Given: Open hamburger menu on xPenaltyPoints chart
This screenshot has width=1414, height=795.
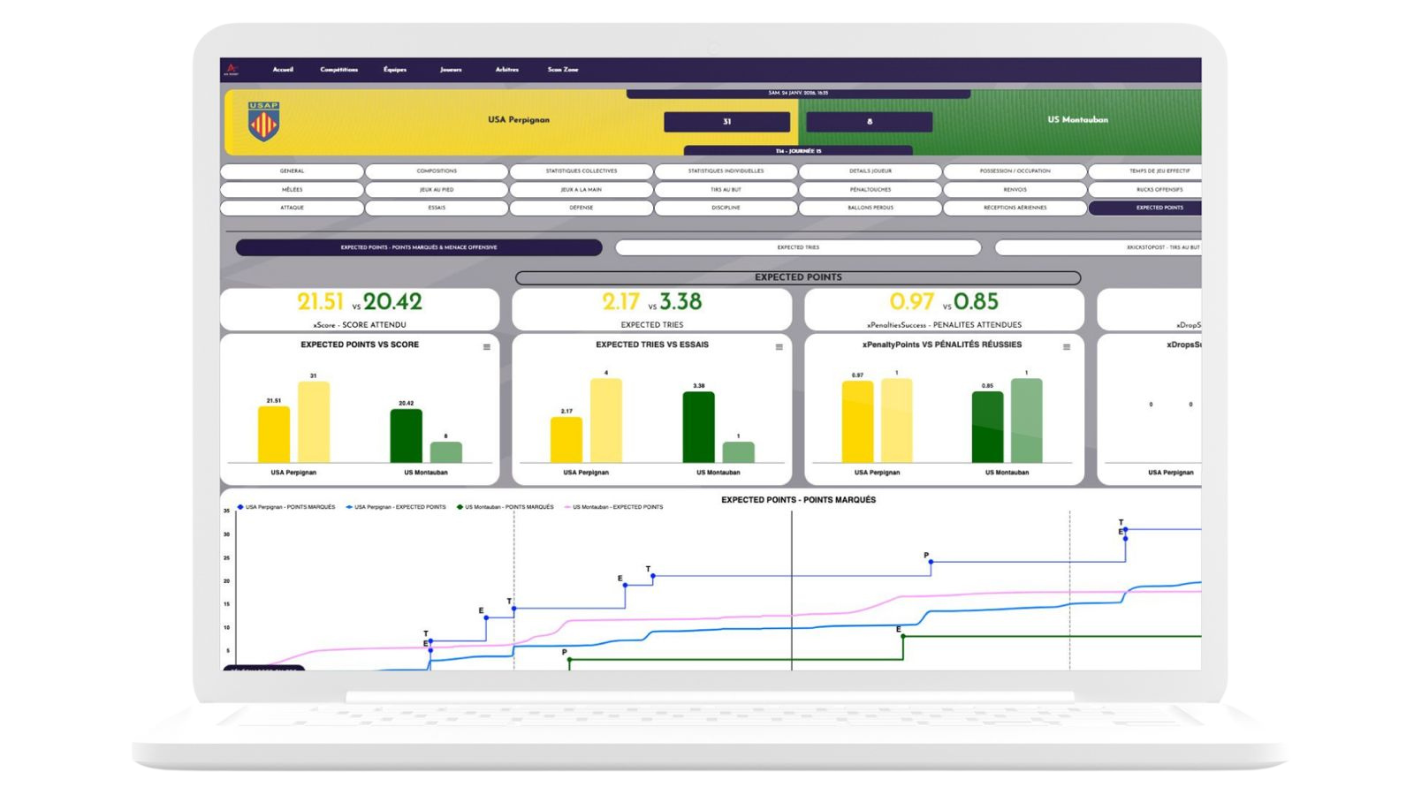Looking at the screenshot, I should [x=1067, y=347].
